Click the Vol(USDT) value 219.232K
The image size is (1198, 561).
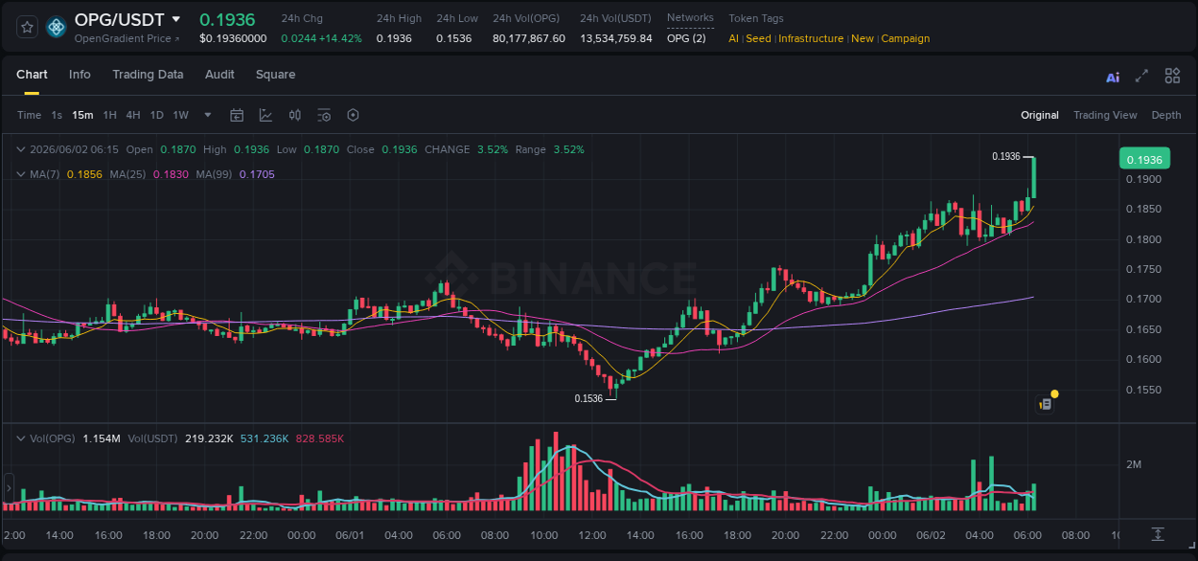pos(207,438)
